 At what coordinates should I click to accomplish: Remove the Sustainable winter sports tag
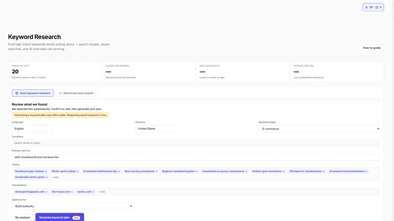pos(47,177)
